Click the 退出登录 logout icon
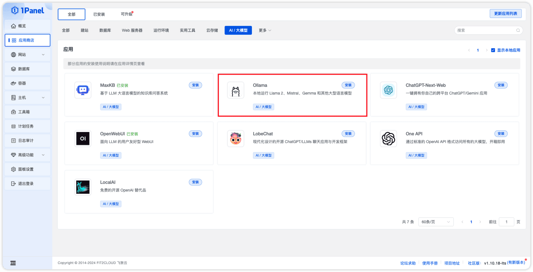The image size is (533, 272). point(13,184)
